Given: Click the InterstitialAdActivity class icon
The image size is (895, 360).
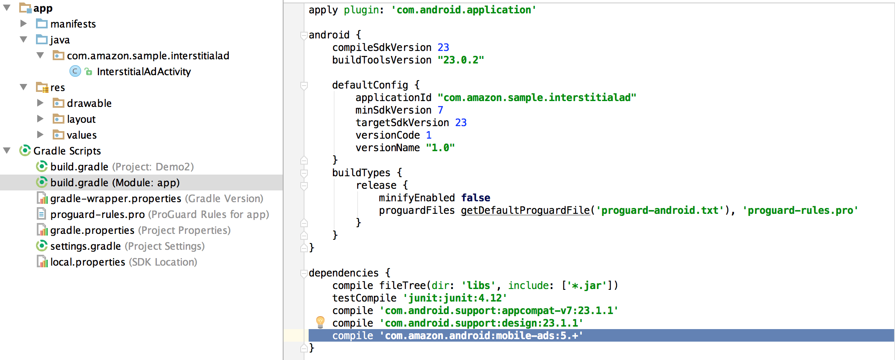Looking at the screenshot, I should click(x=75, y=71).
